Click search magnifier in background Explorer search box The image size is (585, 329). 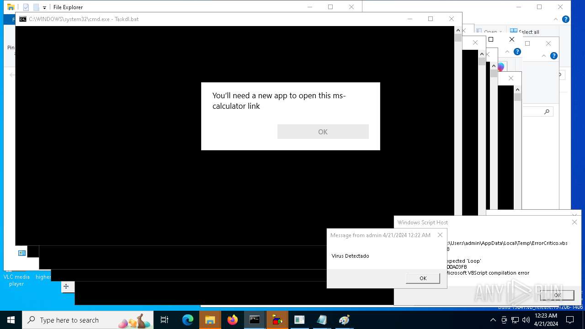coord(547,111)
